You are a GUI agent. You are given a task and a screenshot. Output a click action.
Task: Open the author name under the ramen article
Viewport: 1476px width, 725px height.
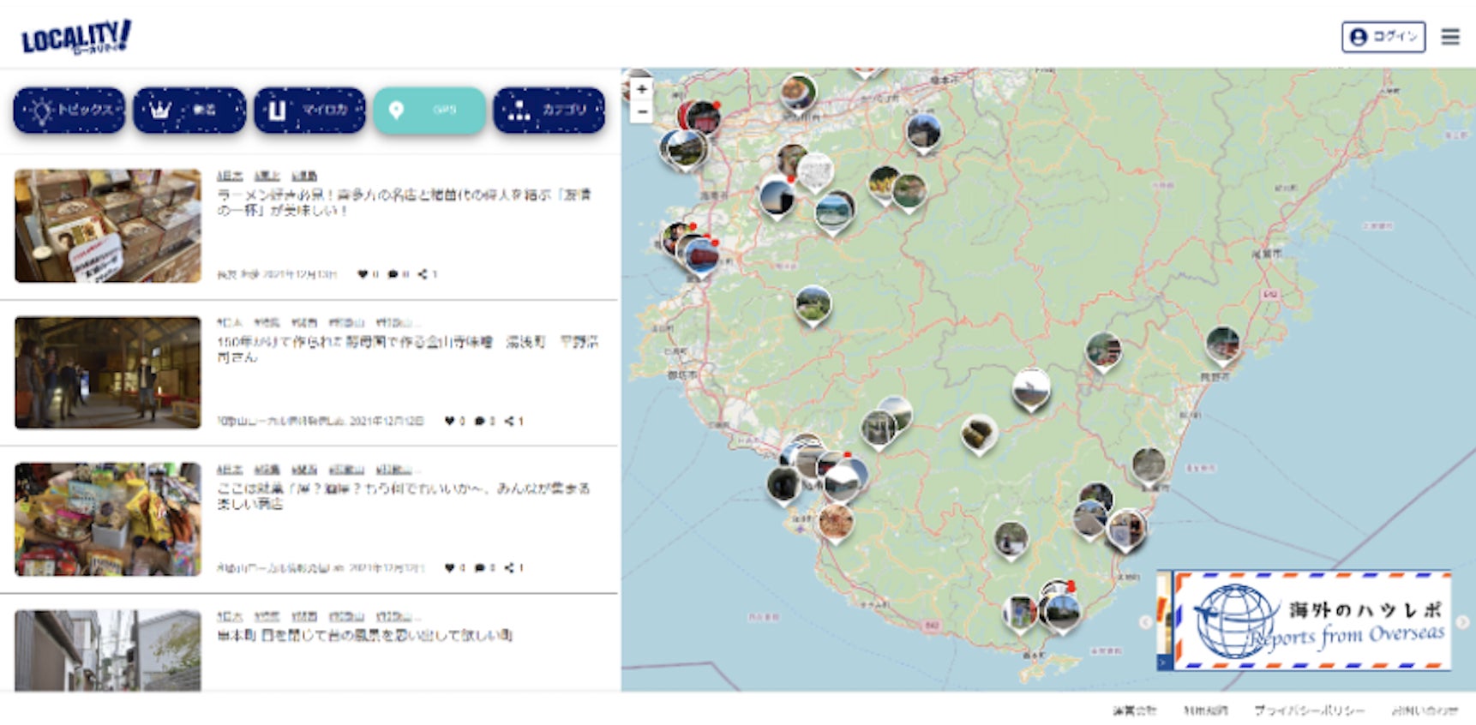point(238,274)
